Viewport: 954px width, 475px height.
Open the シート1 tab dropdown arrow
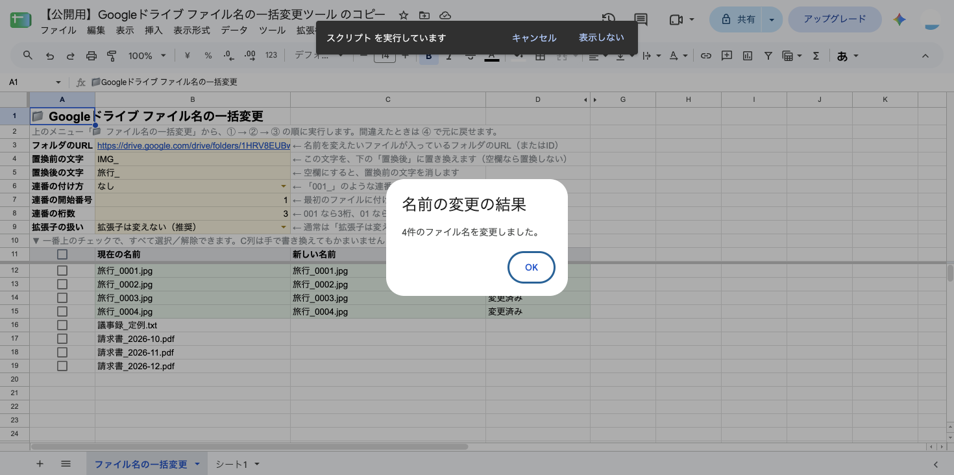(x=257, y=464)
